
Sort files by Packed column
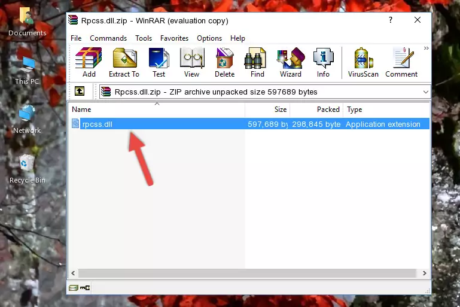tap(316, 109)
